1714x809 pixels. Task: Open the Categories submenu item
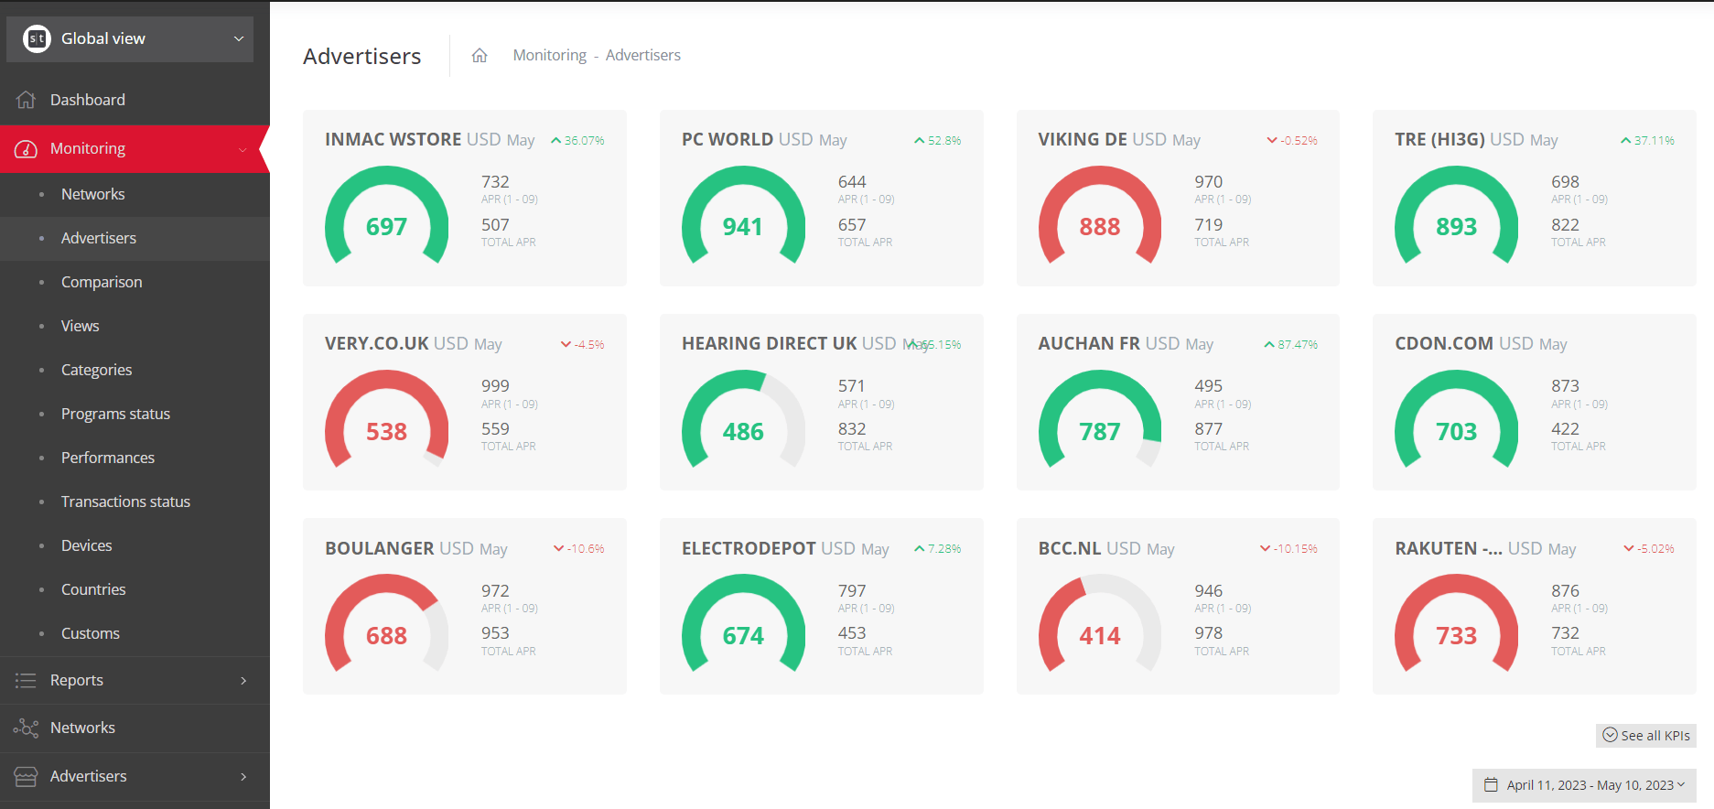click(135, 370)
